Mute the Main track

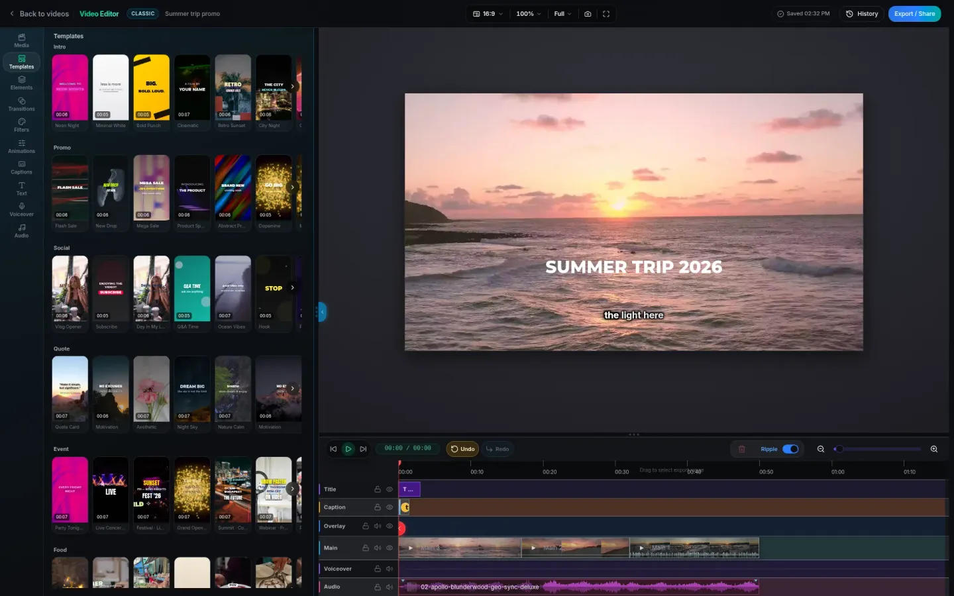pos(378,548)
